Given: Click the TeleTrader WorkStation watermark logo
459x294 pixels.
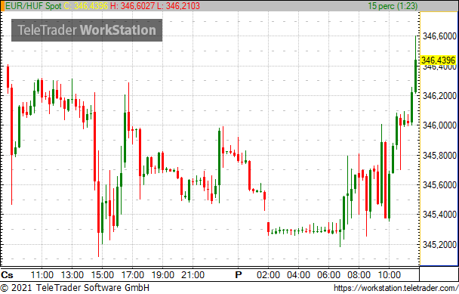Looking at the screenshot, I should point(87,30).
